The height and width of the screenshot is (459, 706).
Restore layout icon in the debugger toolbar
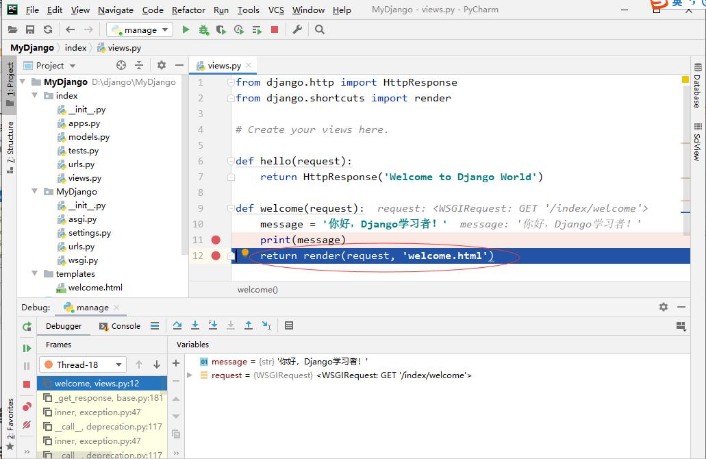(x=681, y=326)
